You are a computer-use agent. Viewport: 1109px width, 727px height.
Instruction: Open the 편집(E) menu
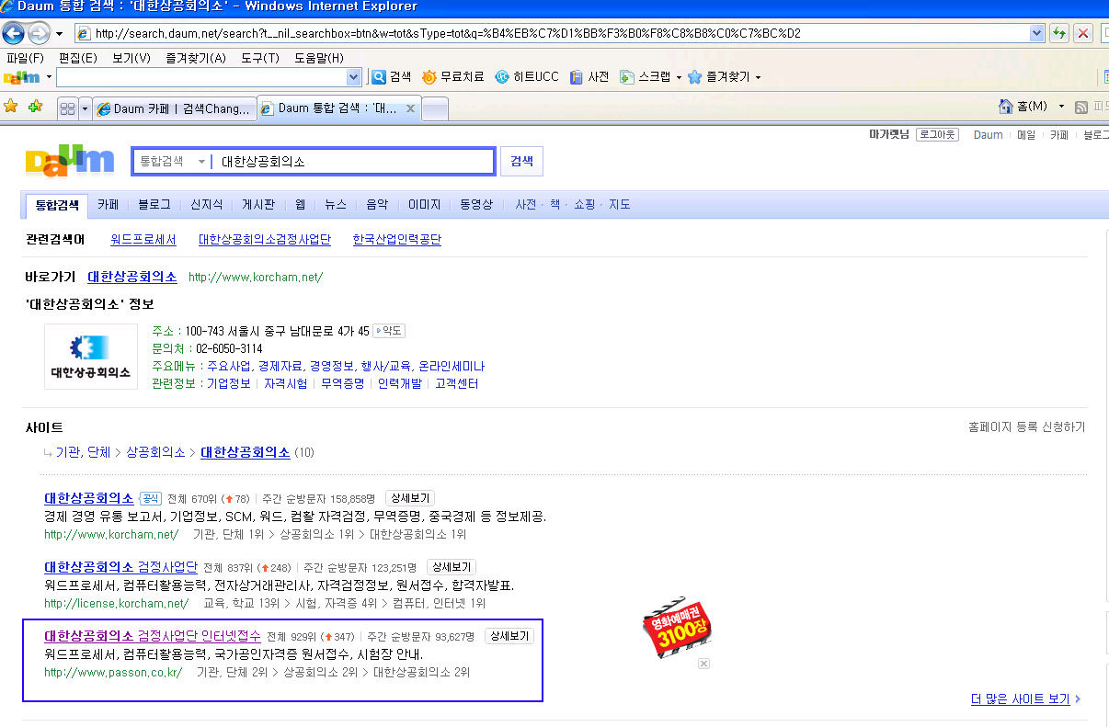77,58
